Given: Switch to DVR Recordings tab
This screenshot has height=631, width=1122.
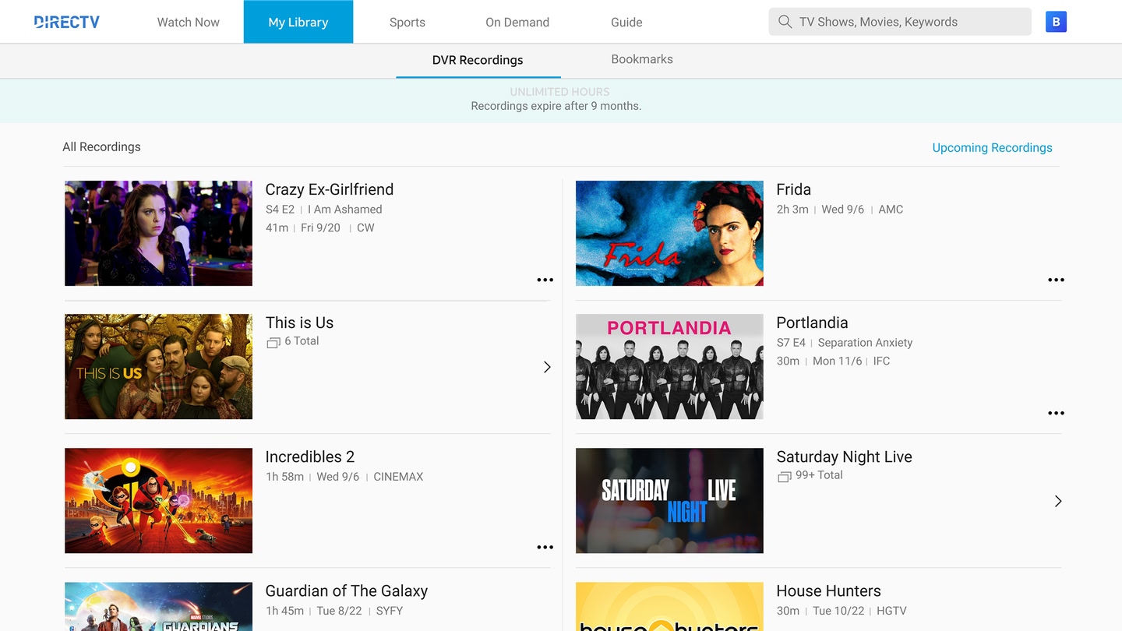Looking at the screenshot, I should pos(478,60).
